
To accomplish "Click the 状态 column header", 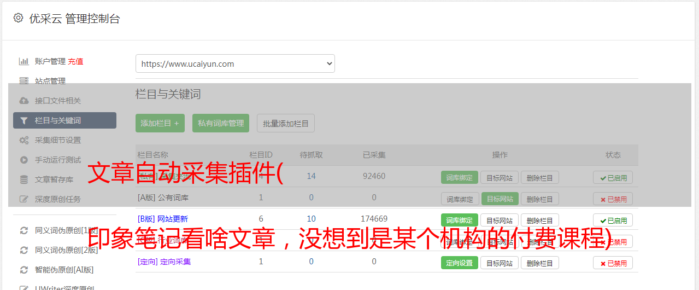I will tap(613, 155).
